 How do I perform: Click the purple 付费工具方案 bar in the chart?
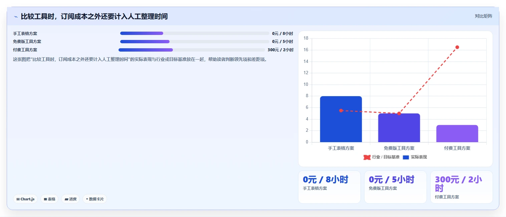click(x=457, y=133)
